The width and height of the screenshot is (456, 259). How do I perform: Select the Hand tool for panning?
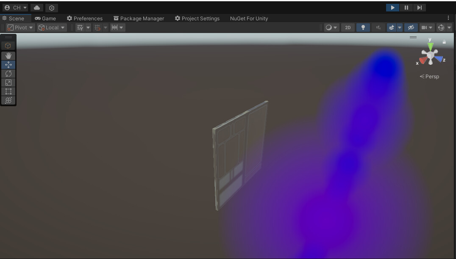point(8,55)
